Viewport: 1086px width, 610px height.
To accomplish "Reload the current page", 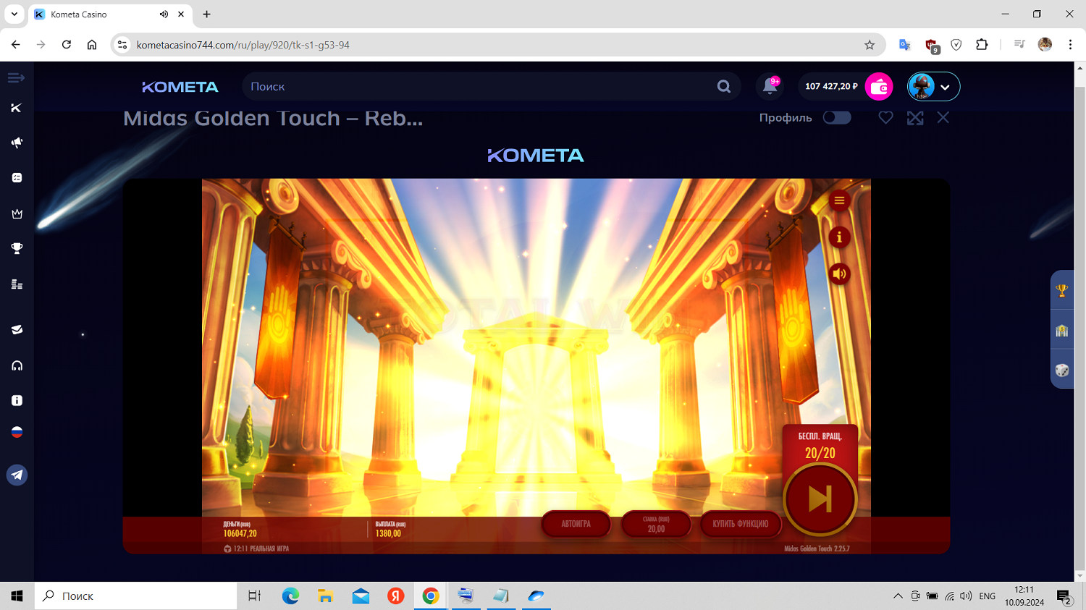I will click(67, 45).
